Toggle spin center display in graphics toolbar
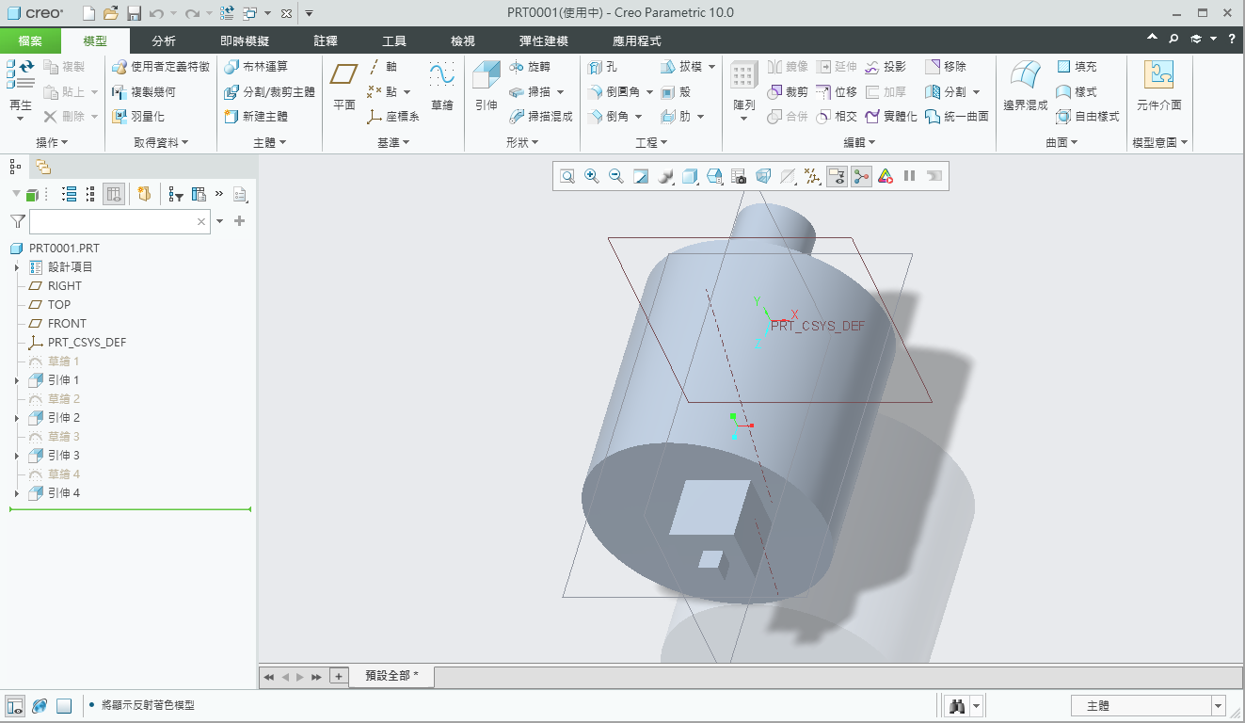Viewport: 1245px width, 723px height. (861, 176)
